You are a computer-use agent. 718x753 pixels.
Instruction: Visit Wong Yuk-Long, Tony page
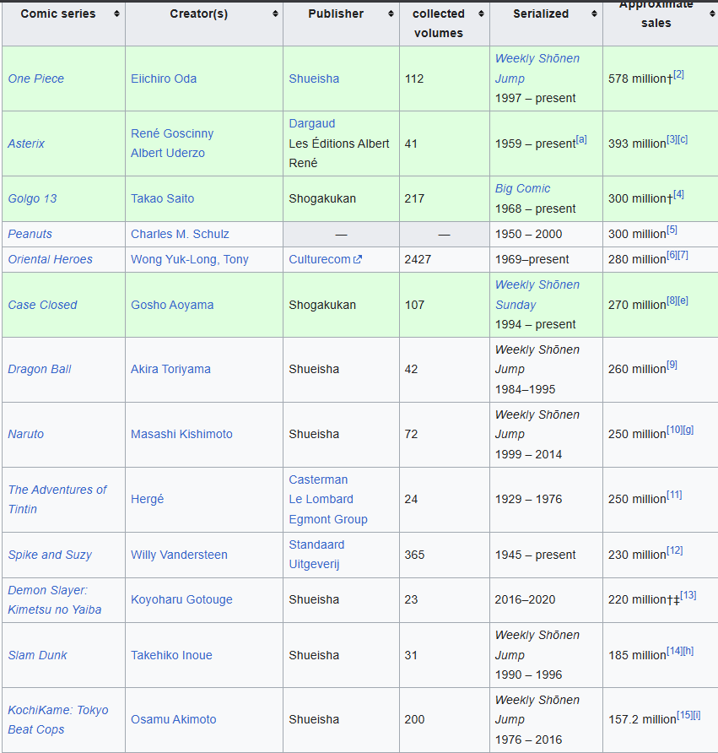pos(190,259)
